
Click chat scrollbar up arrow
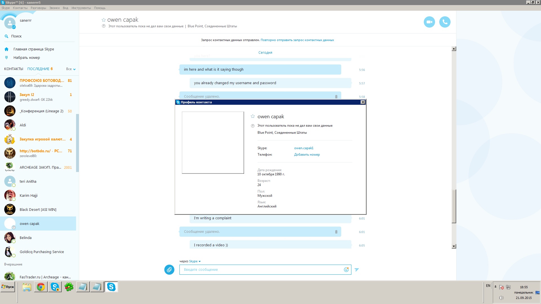click(454, 49)
